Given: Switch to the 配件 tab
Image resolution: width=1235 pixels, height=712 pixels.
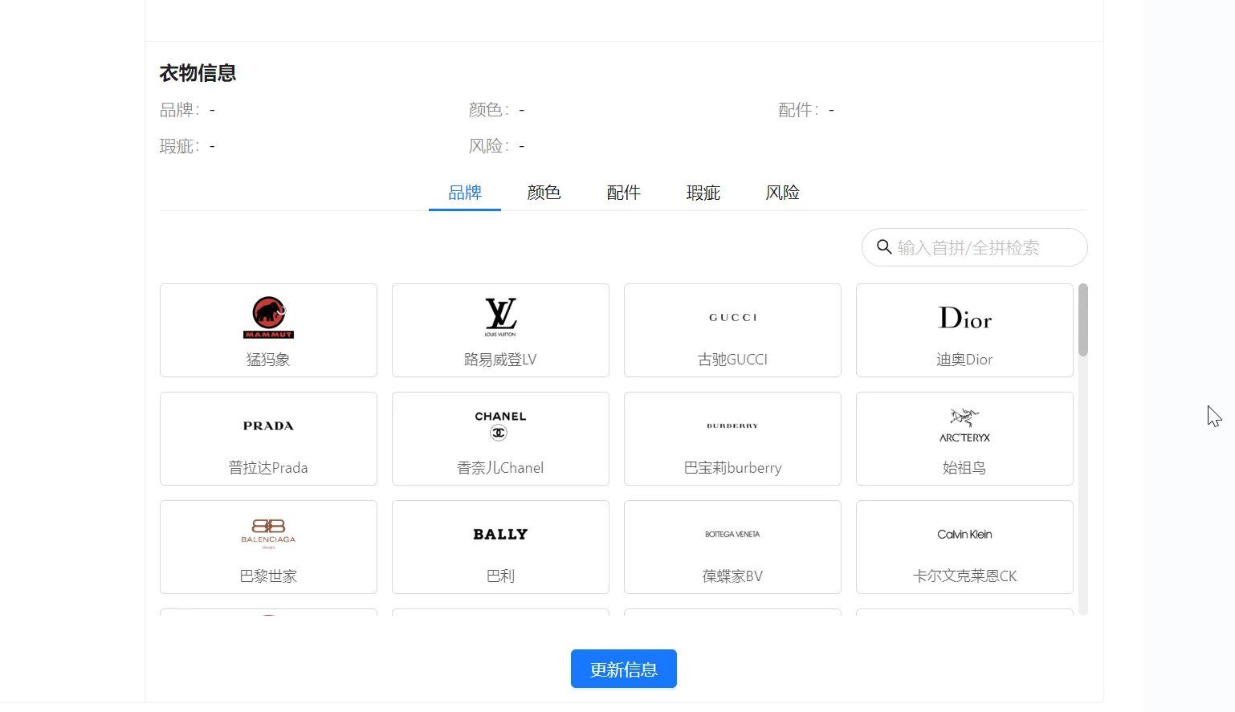Looking at the screenshot, I should (x=624, y=193).
